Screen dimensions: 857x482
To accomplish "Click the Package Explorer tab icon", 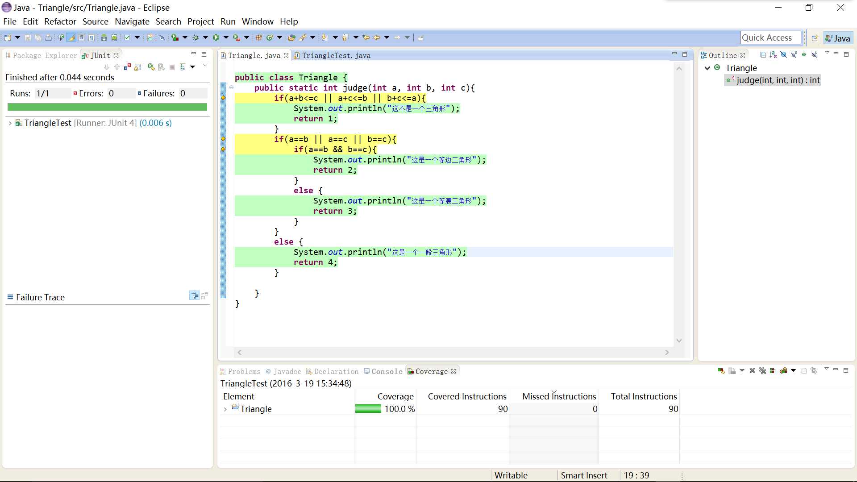I will (8, 55).
